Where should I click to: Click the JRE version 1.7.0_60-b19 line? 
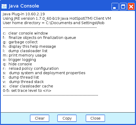(57, 18)
